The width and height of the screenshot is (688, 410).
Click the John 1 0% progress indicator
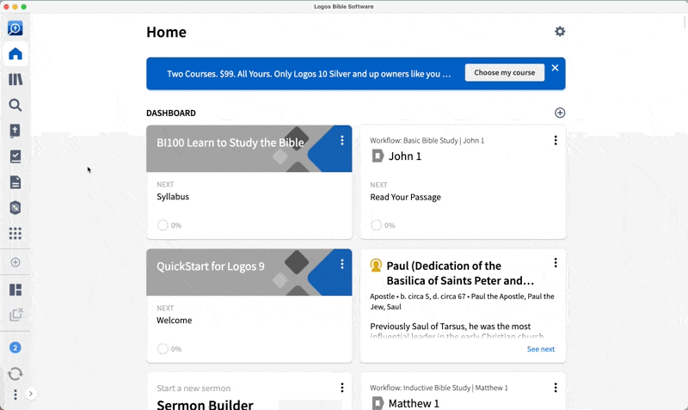tap(383, 225)
